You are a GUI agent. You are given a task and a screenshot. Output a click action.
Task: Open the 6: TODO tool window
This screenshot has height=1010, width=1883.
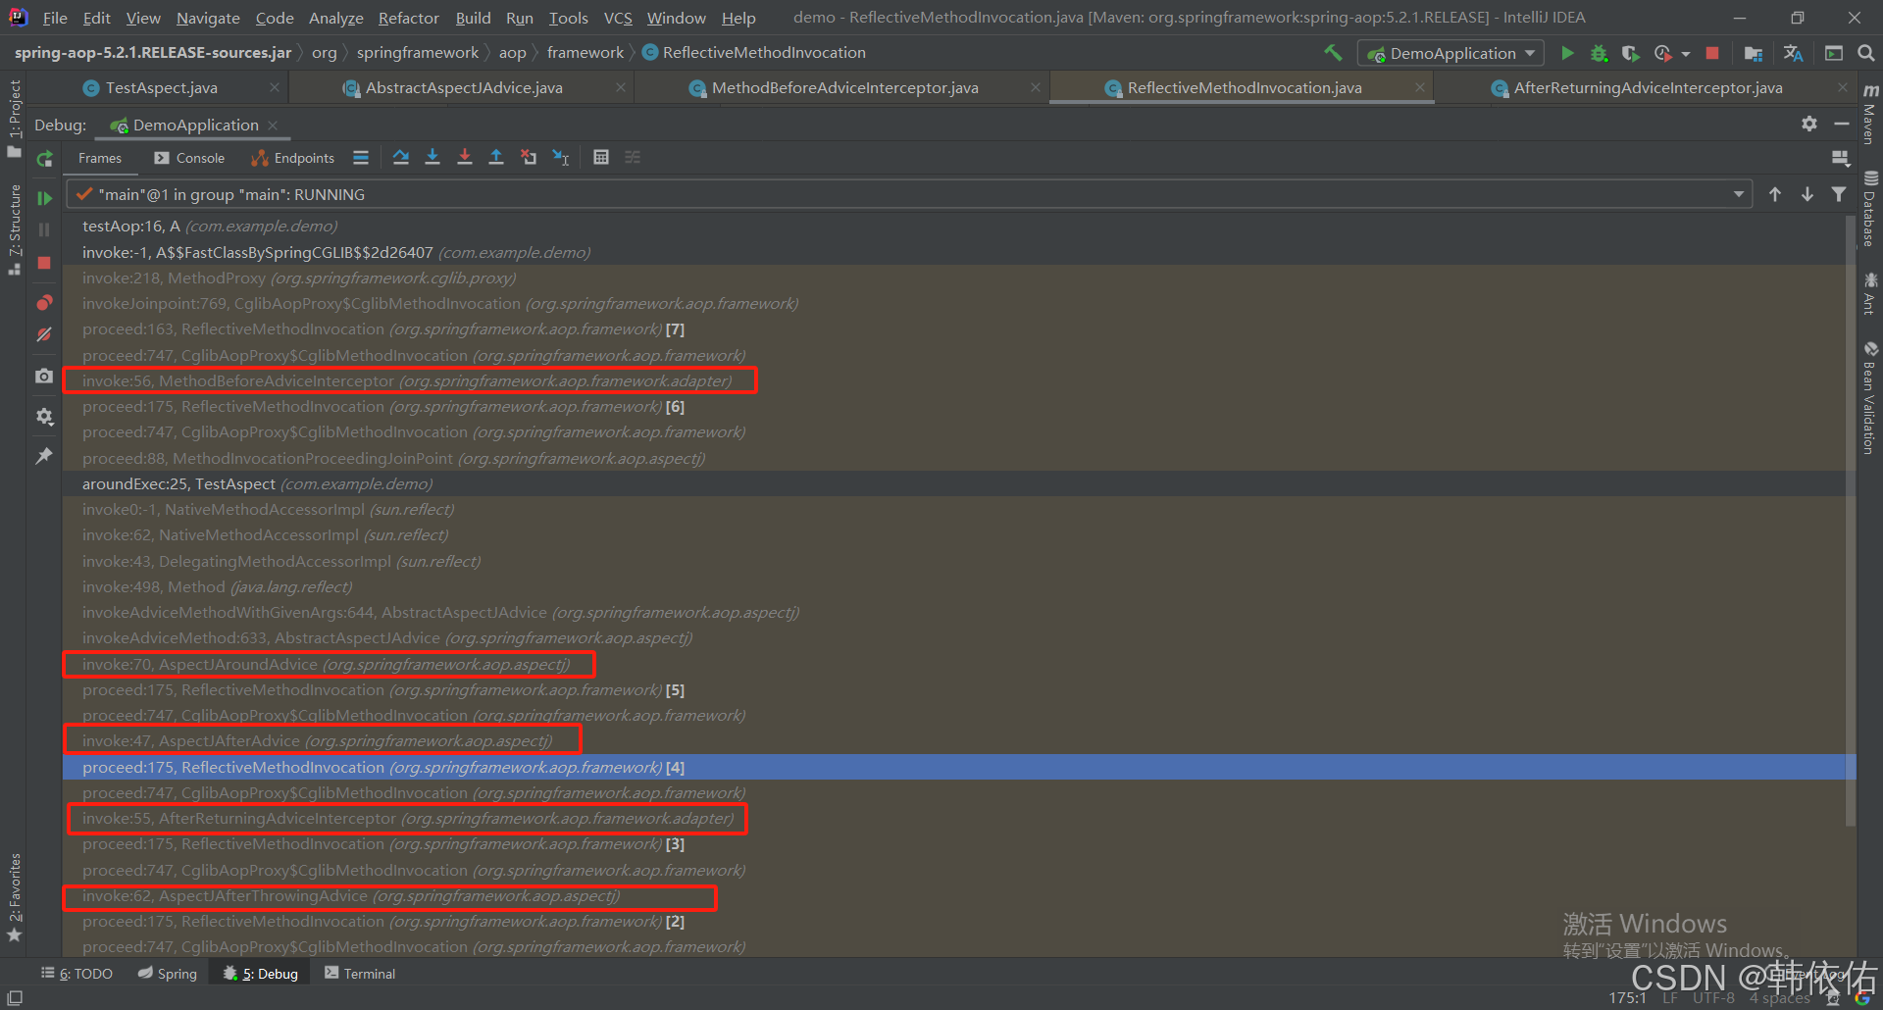click(77, 974)
